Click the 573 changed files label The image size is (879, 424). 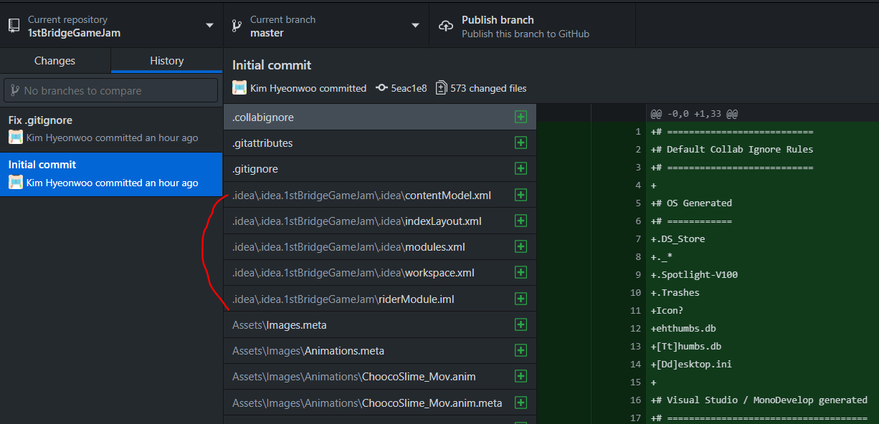point(488,88)
